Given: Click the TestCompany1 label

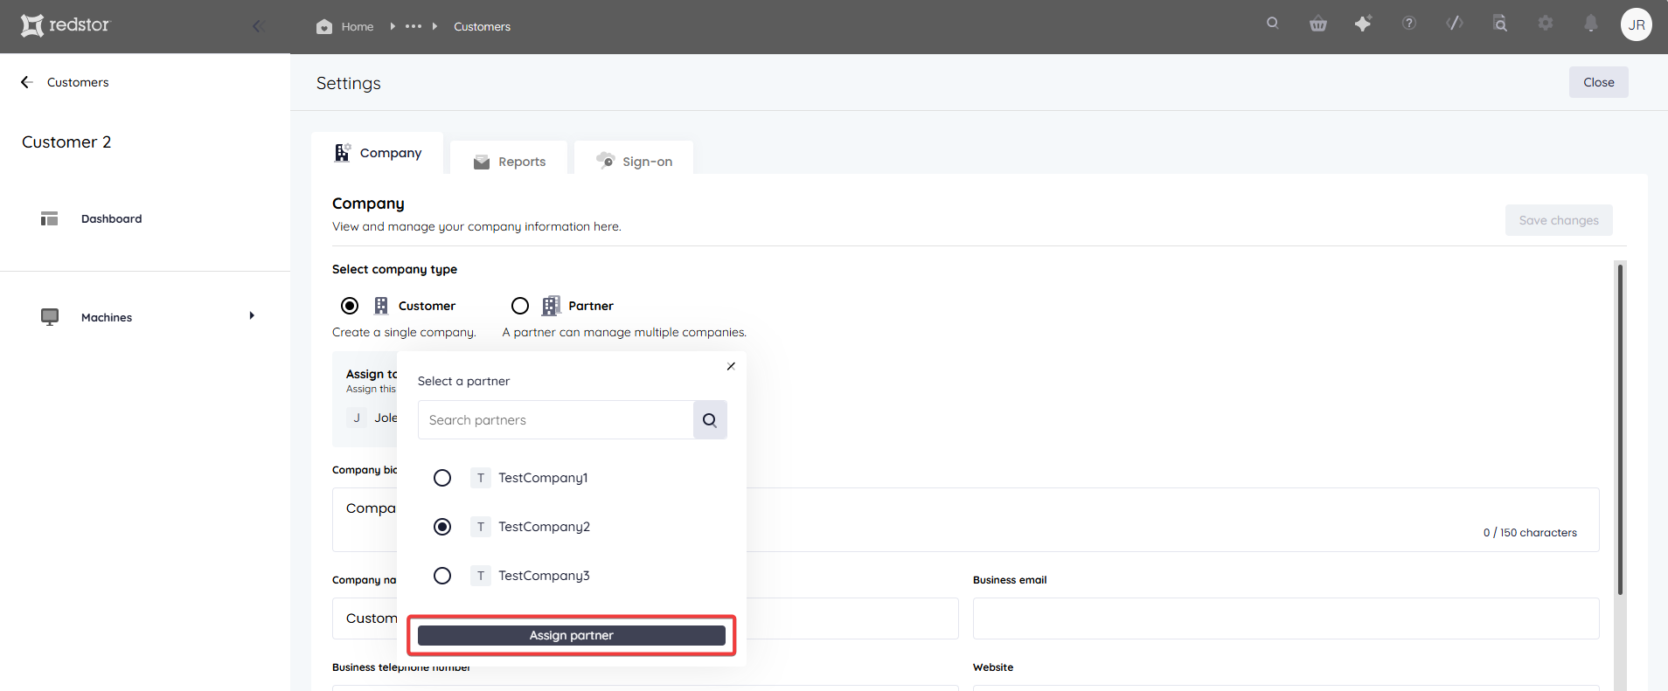Looking at the screenshot, I should 543,478.
